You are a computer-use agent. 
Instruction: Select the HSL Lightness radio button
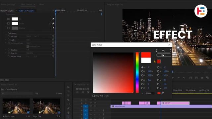click(x=158, y=75)
